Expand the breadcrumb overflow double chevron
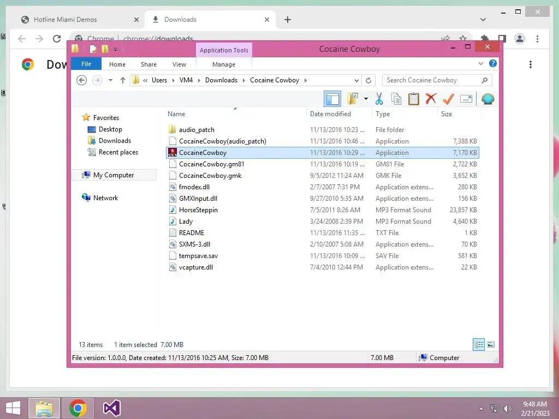This screenshot has height=419, width=559. (x=145, y=80)
